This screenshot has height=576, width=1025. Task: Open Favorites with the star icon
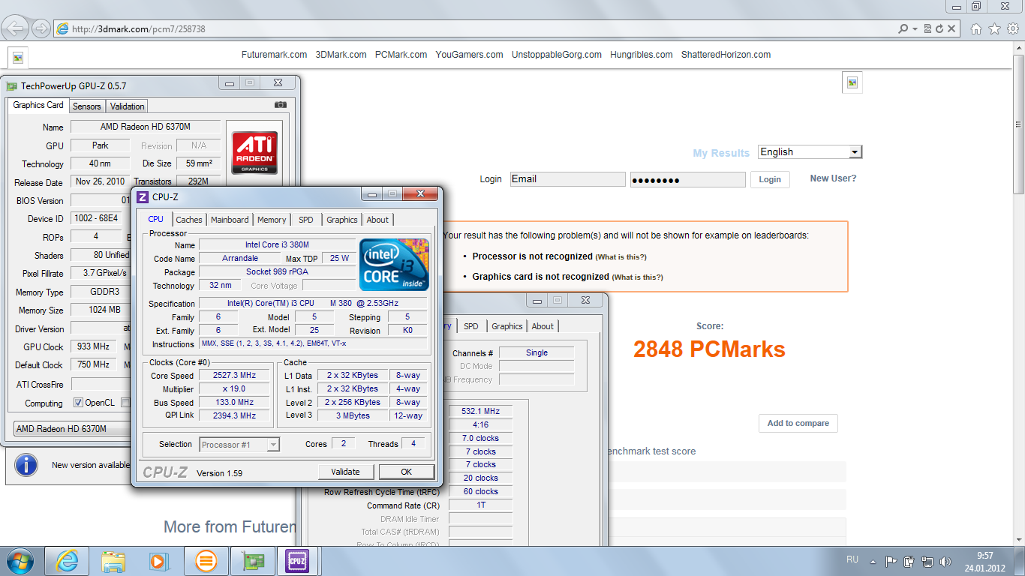click(994, 28)
